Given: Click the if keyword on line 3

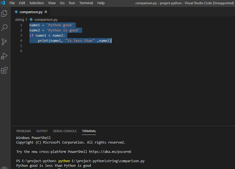Looking at the screenshot, I should [31, 35].
